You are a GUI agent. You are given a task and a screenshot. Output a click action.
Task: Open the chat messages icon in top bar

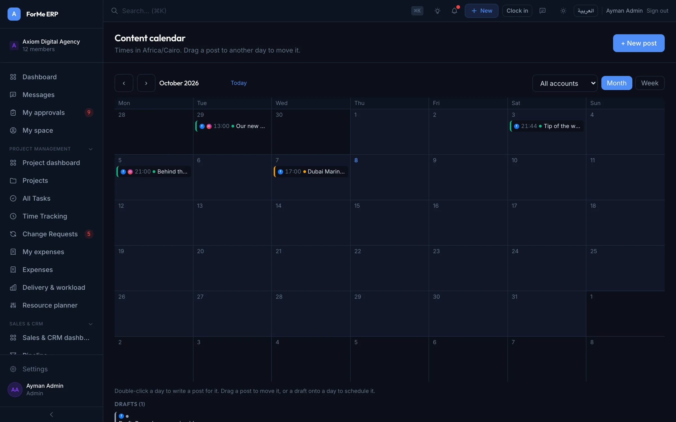pyautogui.click(x=542, y=11)
